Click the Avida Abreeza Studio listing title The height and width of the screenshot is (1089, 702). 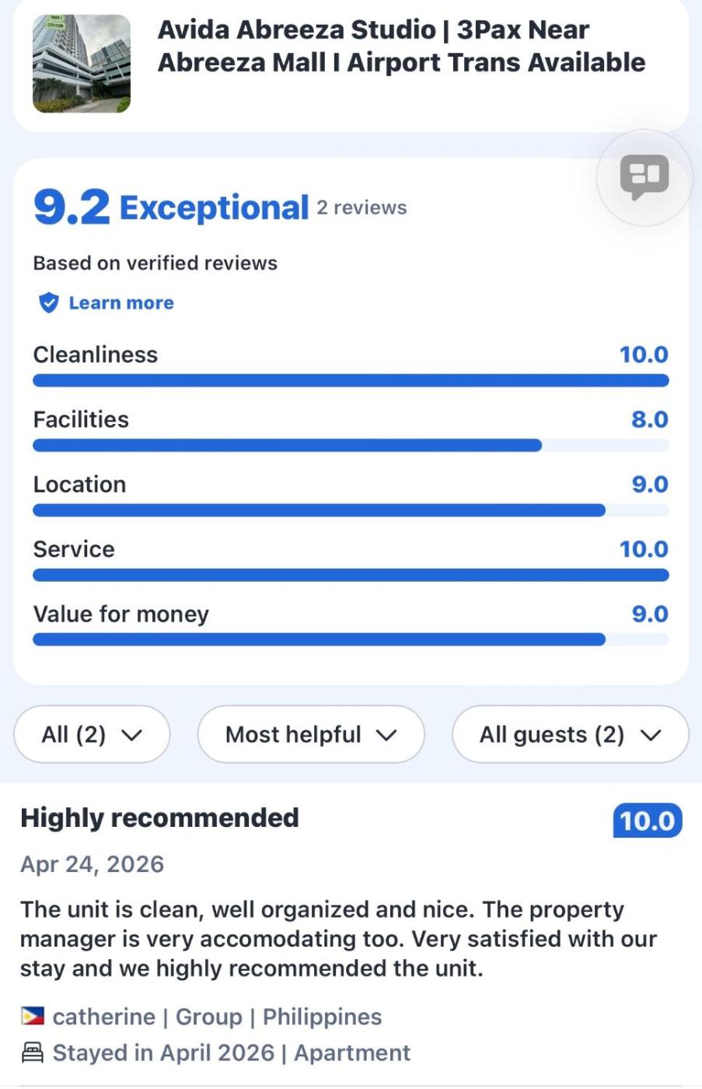tap(401, 46)
